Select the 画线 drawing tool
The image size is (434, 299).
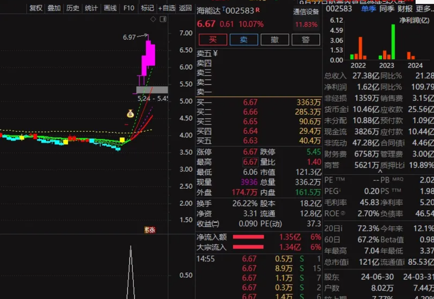point(110,8)
